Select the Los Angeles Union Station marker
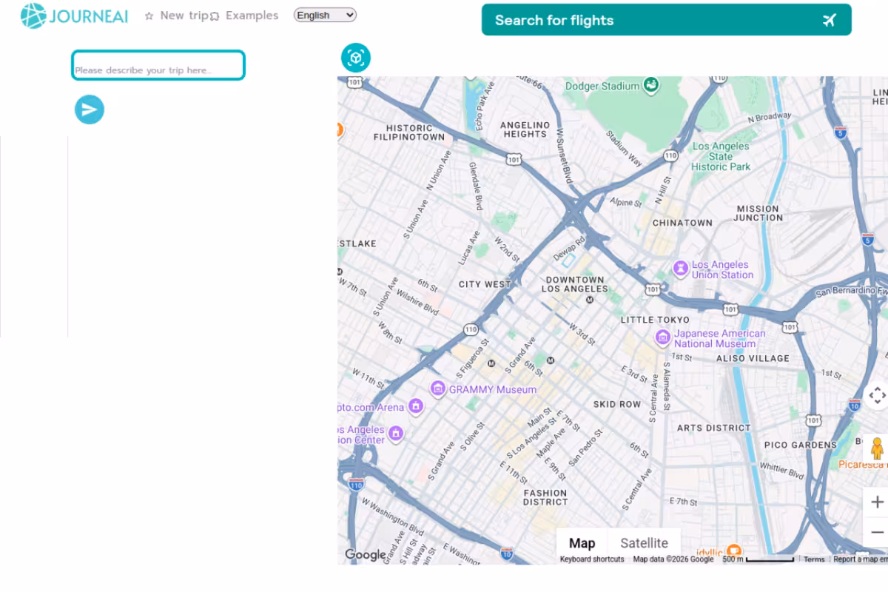Image resolution: width=888 pixels, height=592 pixels. [x=680, y=269]
